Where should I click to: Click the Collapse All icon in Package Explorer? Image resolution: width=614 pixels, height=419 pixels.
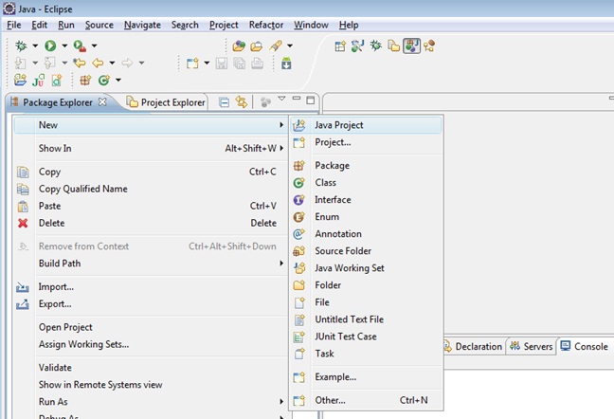pyautogui.click(x=224, y=102)
